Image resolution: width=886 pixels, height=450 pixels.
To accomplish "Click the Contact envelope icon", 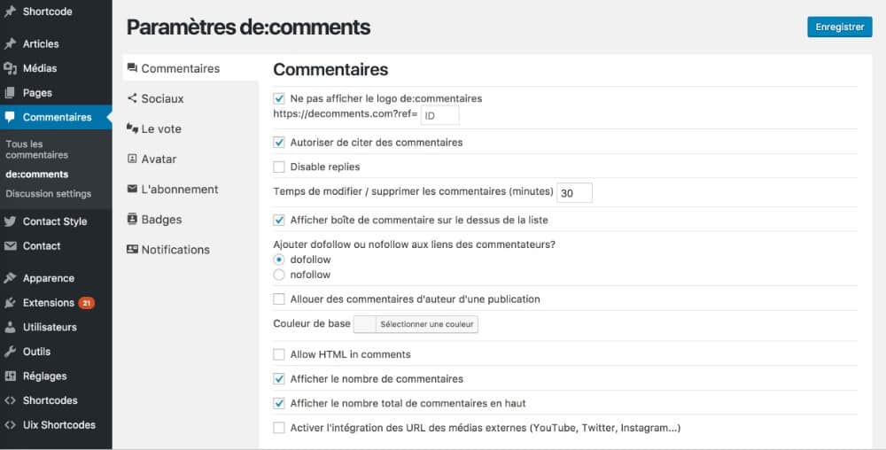I will [x=10, y=245].
